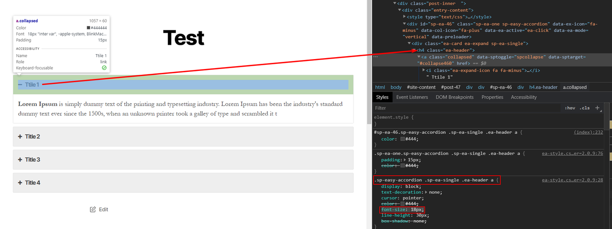Screen dimensions: 612x229
Task: Expand the i class="ea-expand-icon" node
Action: click(x=424, y=70)
